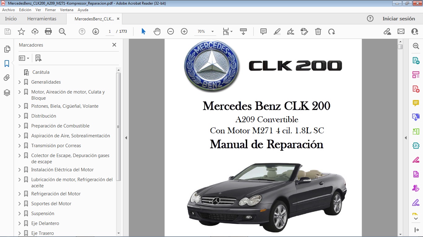This screenshot has width=423, height=237.
Task: Open Create PDF tool in right pane
Action: [x=416, y=89]
